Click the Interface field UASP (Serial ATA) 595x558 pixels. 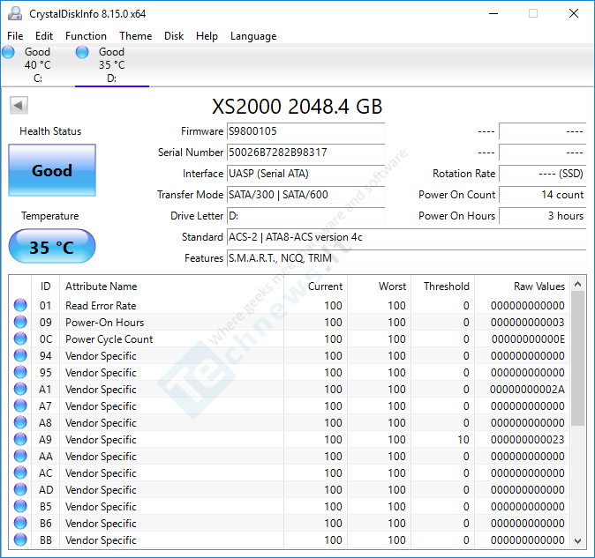[x=305, y=174]
